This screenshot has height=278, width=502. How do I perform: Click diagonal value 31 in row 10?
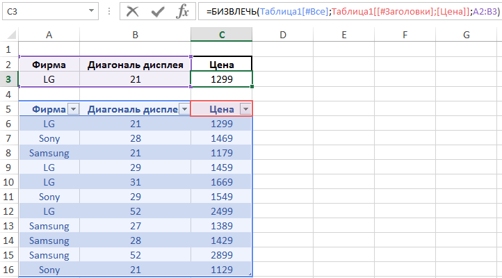coord(135,182)
